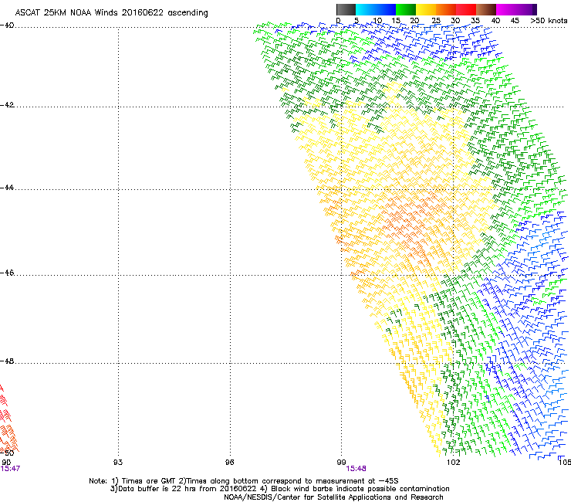Click the red 30-35 knots legend swatch
Screen dimensions: 571x502
pos(466,9)
